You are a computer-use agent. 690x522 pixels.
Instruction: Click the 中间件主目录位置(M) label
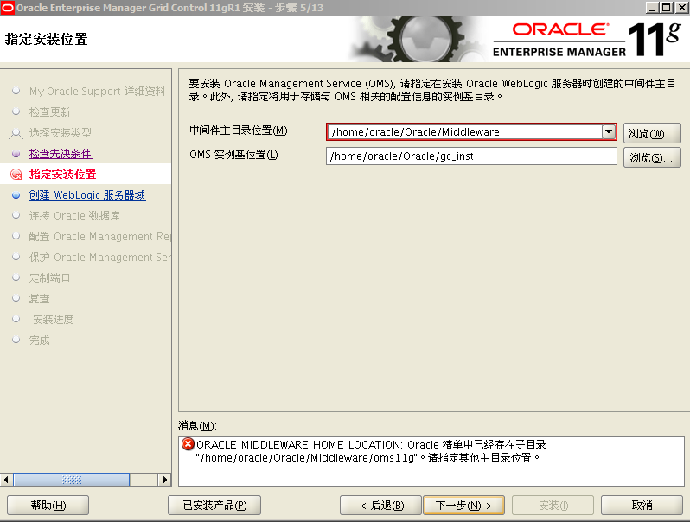239,130
